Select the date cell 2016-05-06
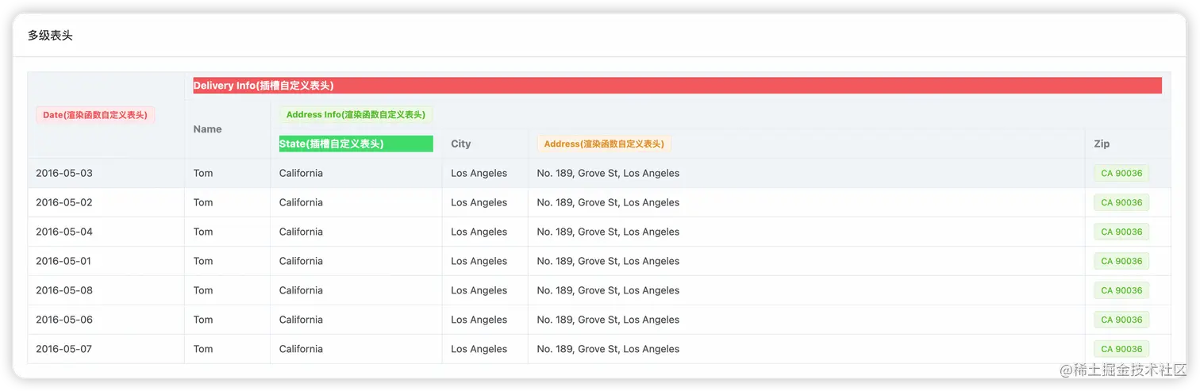Viewport: 1200px width, 391px height. click(x=64, y=320)
